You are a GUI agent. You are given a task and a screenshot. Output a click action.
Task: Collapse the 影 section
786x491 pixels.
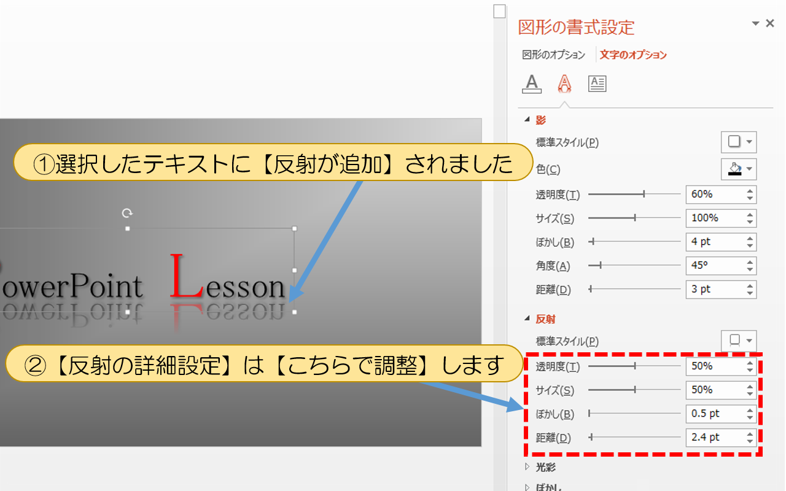(x=526, y=120)
